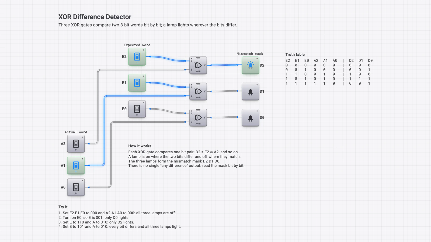The height and width of the screenshot is (242, 431).
Task: Toggle the E2 input switch
Action: click(137, 57)
